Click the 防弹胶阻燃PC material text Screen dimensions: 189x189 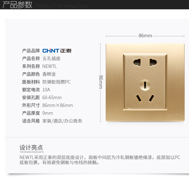coord(56,82)
